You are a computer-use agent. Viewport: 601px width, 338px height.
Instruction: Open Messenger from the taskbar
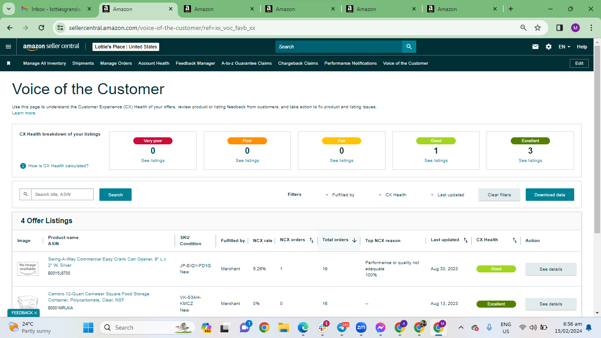tap(381, 327)
